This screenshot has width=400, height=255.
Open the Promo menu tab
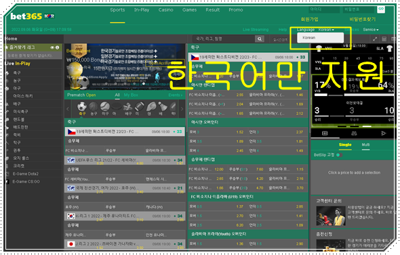236,10
